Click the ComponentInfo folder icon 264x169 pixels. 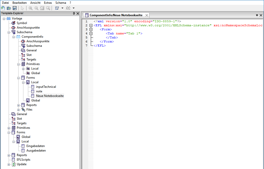point(18,37)
